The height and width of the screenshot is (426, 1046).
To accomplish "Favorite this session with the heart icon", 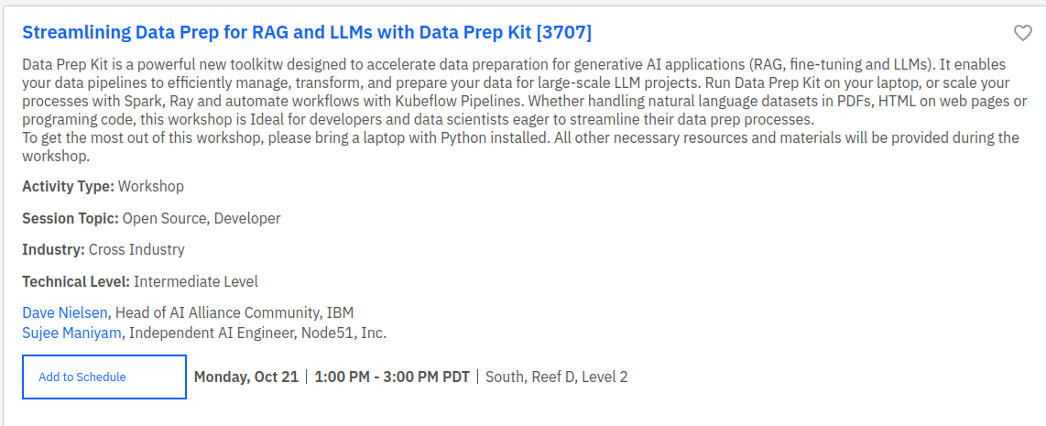I will (x=1023, y=34).
